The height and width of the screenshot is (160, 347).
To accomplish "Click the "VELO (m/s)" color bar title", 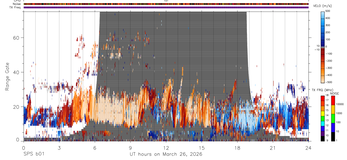I will tap(322, 6).
